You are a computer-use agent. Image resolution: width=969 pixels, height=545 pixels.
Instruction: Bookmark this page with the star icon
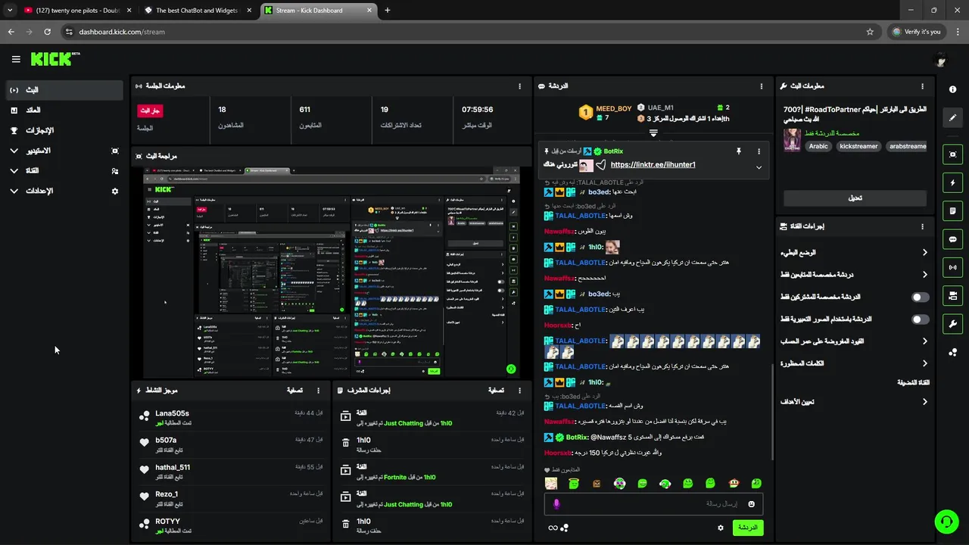click(870, 32)
